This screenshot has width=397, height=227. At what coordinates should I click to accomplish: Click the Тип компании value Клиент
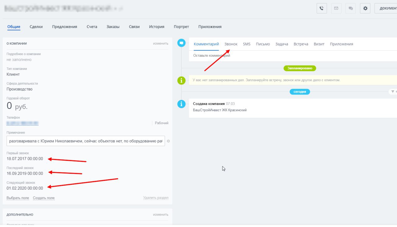coord(13,74)
